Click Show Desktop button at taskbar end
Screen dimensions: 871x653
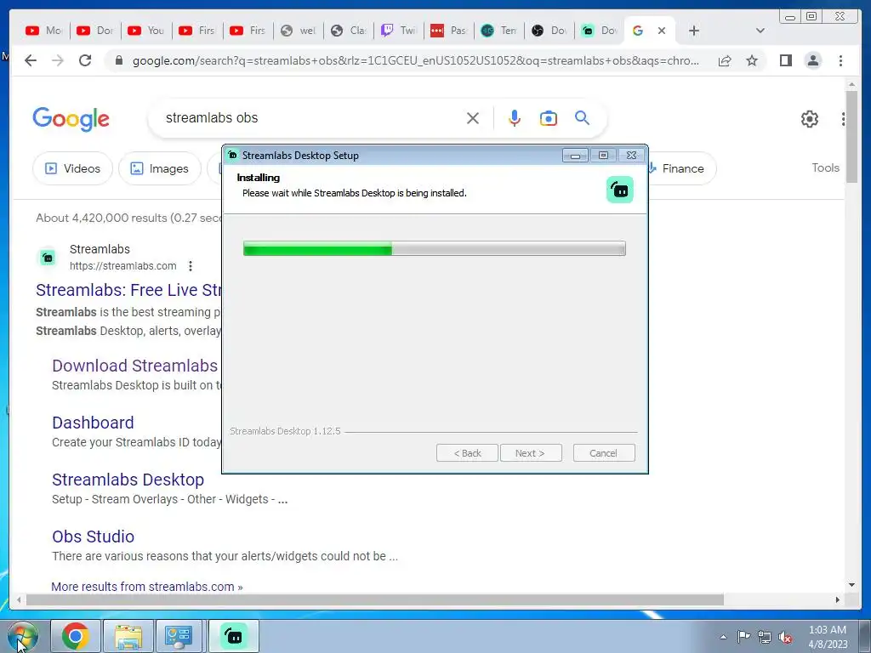tap(866, 636)
